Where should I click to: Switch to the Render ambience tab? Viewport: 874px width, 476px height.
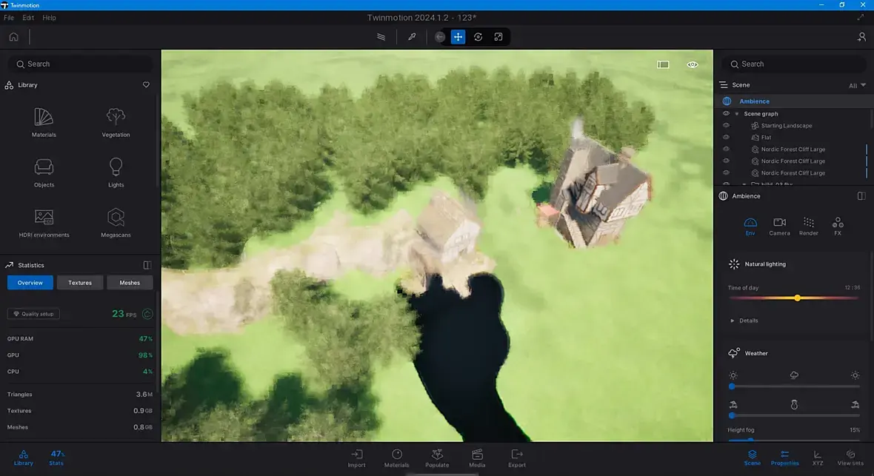(x=808, y=227)
